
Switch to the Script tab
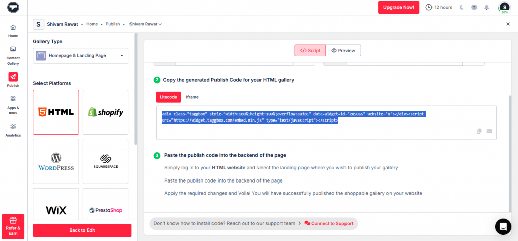[x=310, y=51]
